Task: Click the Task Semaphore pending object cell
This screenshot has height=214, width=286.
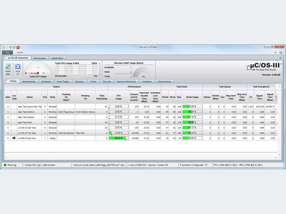Action: [x=66, y=133]
